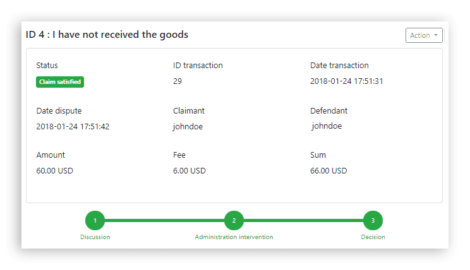Viewport: 470px width, 270px height.
Task: Select the Administration intervention label
Action: pos(234,237)
